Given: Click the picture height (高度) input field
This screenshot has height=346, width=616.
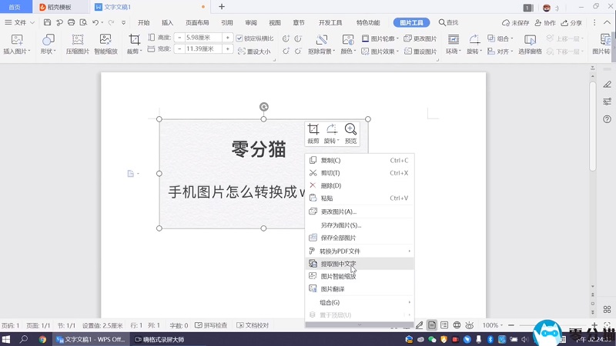Looking at the screenshot, I should coord(203,37).
